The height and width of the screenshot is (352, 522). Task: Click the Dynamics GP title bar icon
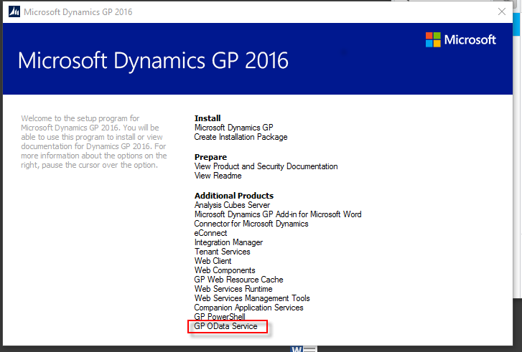(14, 12)
